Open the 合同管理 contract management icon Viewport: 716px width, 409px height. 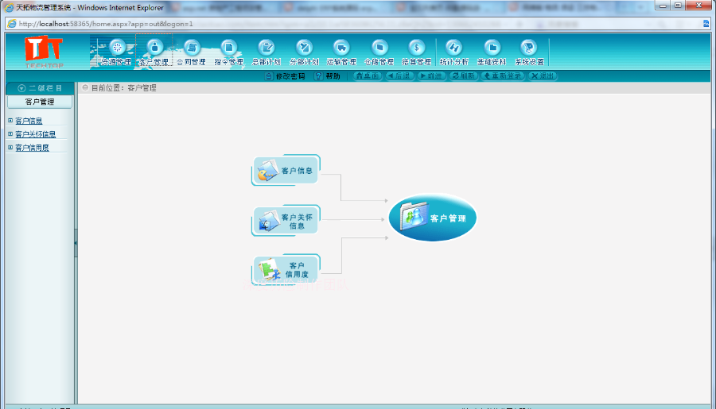coord(192,48)
